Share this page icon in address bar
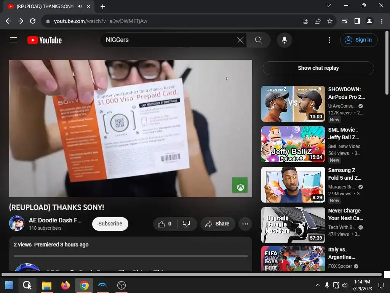390x293 pixels. coord(317,21)
